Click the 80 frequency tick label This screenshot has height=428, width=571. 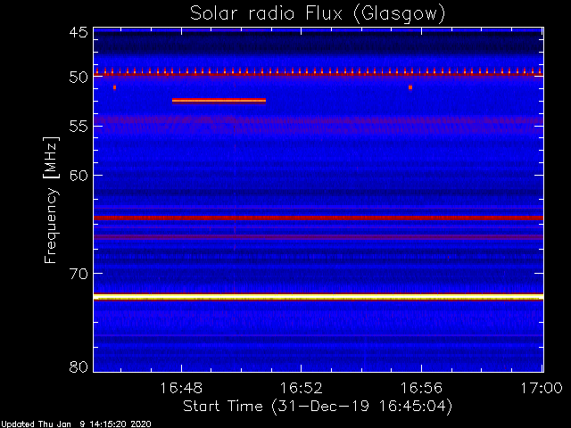(79, 366)
